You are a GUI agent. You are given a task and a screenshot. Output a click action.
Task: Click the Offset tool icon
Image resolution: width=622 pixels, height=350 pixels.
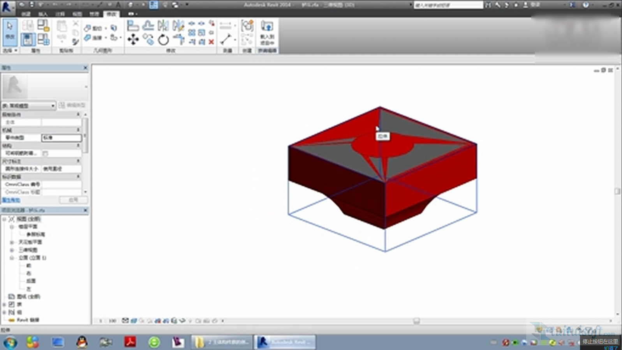coord(148,26)
